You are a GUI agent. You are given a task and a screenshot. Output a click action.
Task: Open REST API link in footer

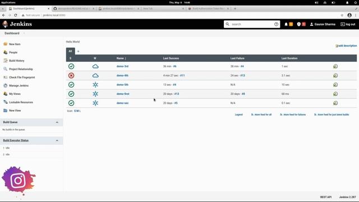coord(325,197)
